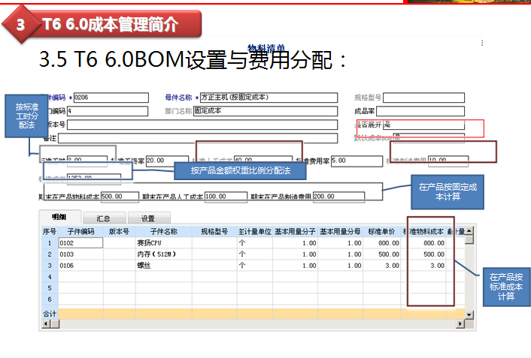Click the wage rate field 20.00

pyautogui.click(x=167, y=161)
